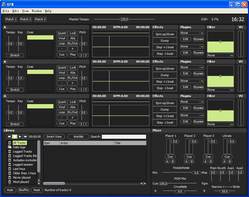Click the library horizontal scrollbar thumb
The image size is (249, 197).
pos(54,183)
